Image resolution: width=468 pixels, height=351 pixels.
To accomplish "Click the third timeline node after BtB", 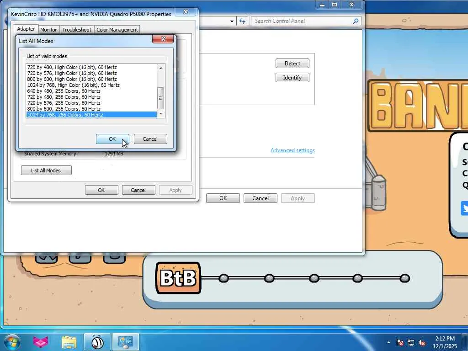I will [x=314, y=278].
